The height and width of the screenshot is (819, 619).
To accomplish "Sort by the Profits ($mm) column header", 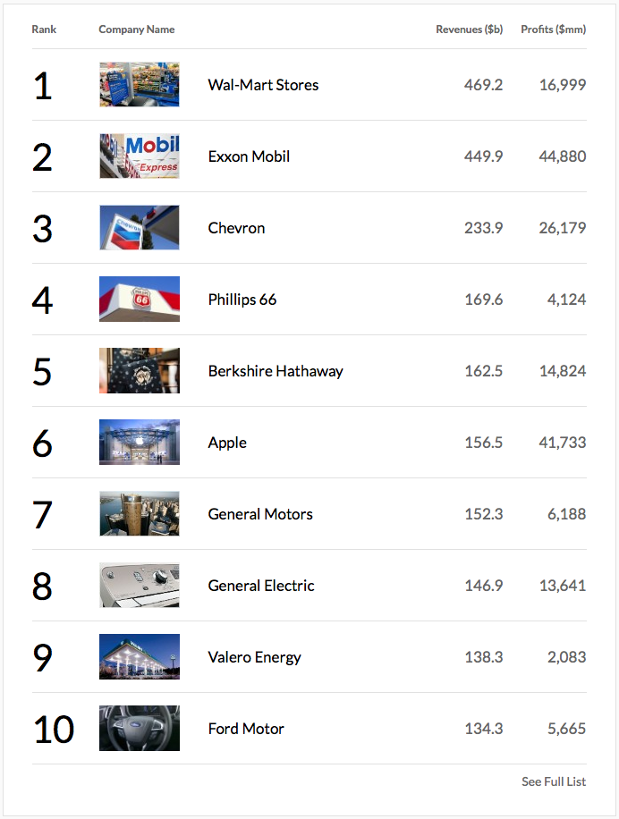I will coord(553,30).
